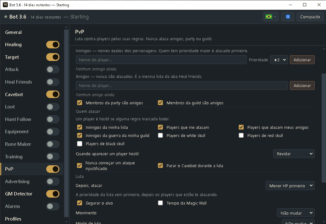The height and width of the screenshot is (224, 326).
Task: Check Players de black skull
Action: 80,144
